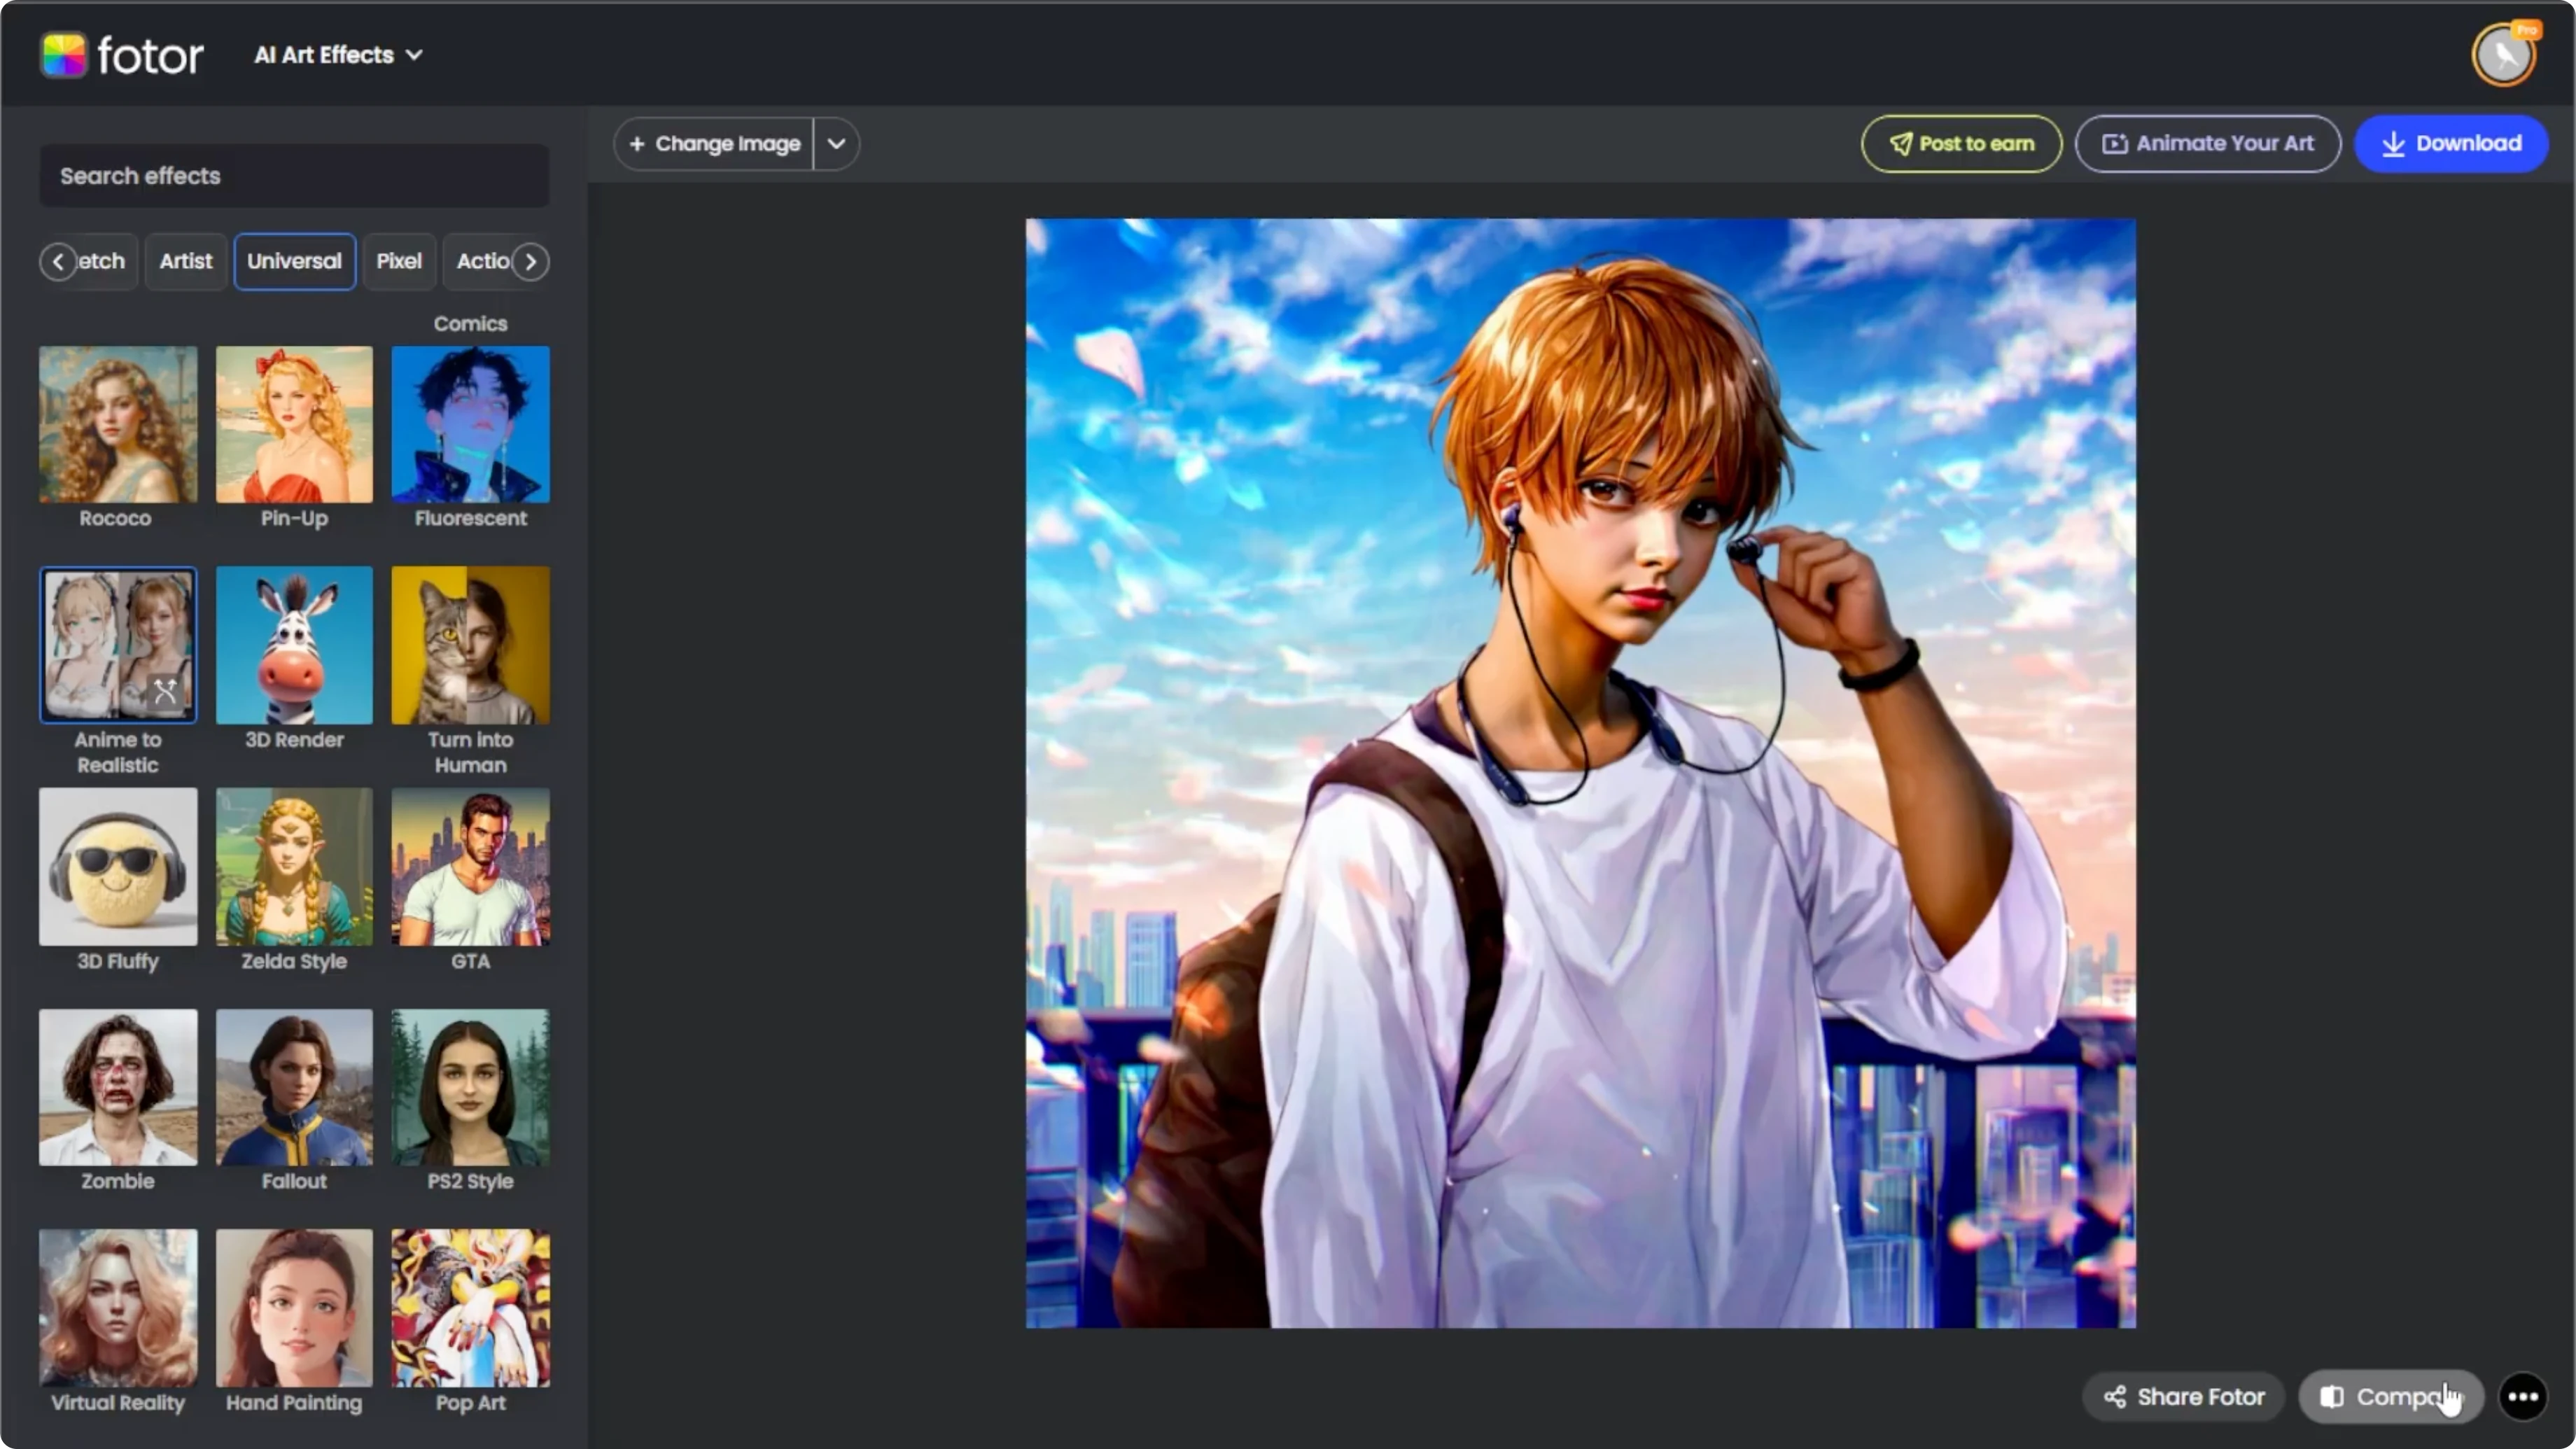Viewport: 2576px width, 1449px height.
Task: Switch to the Artist tab
Action: tap(186, 262)
